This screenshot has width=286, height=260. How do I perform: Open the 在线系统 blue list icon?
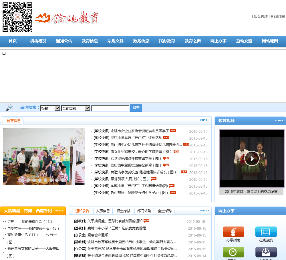point(266,232)
